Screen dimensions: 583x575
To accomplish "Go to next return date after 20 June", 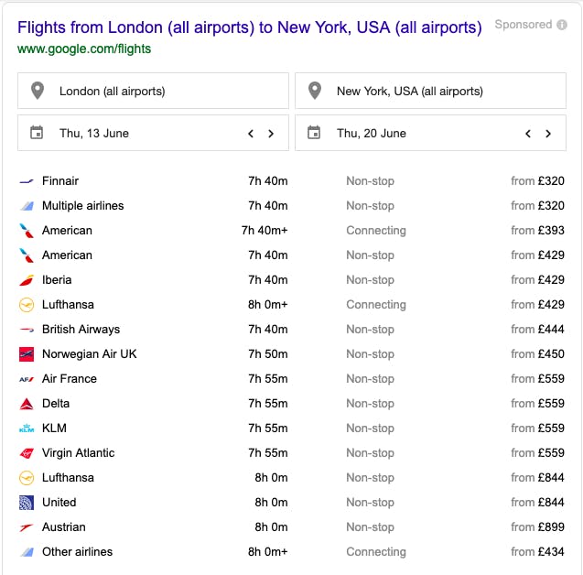I will pos(548,134).
